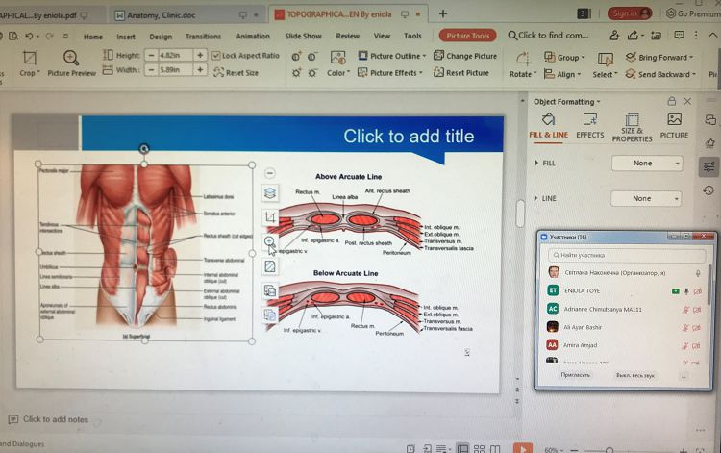Click Go Premium
721x453 pixels.
coord(693,13)
